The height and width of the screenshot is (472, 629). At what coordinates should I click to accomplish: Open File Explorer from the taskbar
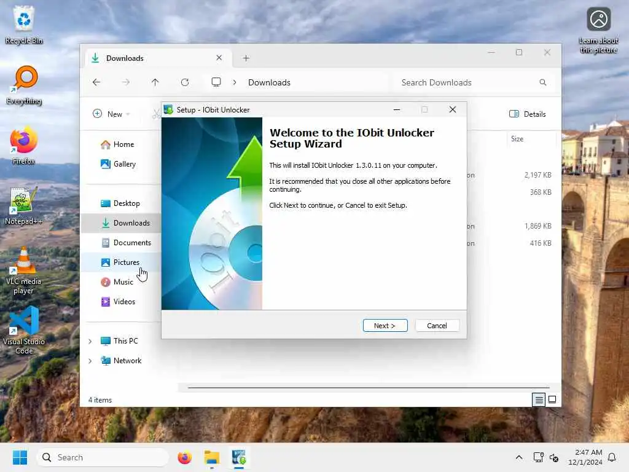click(212, 457)
